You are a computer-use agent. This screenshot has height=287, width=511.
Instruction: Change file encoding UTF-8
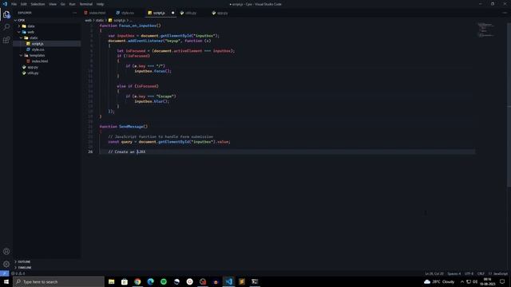click(469, 273)
